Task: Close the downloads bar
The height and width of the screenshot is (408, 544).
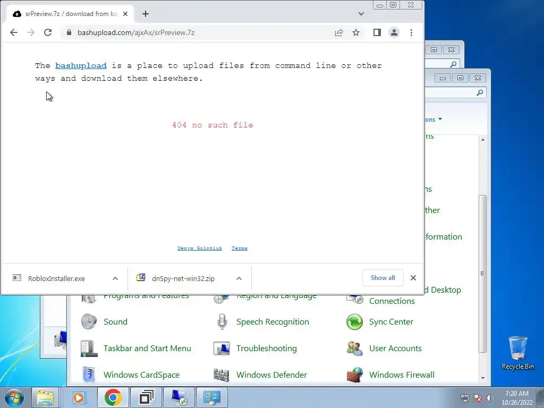Action: point(413,278)
